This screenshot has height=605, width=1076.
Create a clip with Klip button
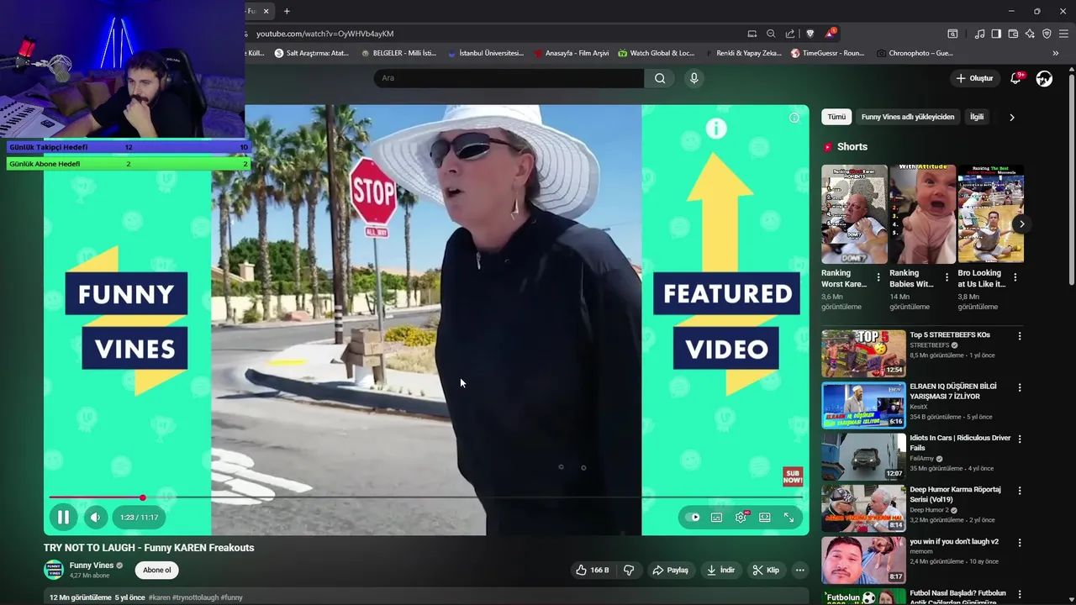point(766,570)
